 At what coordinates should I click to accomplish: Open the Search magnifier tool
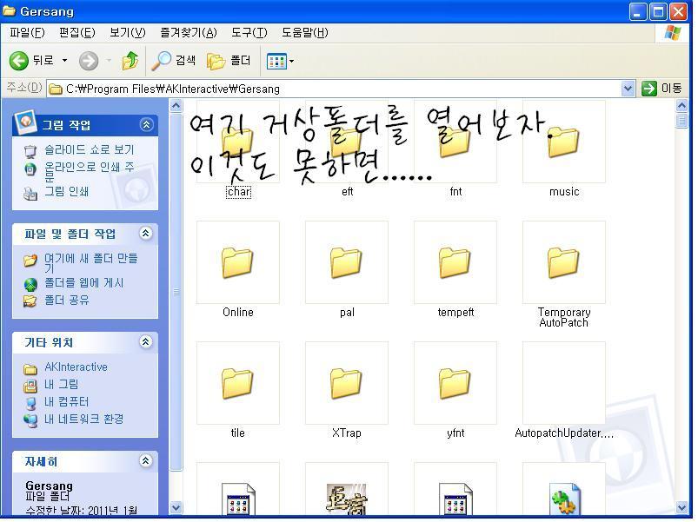(x=173, y=61)
